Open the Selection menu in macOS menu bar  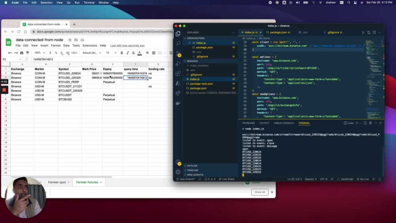46,2
